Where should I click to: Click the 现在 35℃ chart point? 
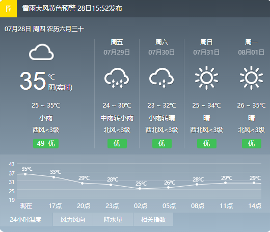click(x=25, y=174)
